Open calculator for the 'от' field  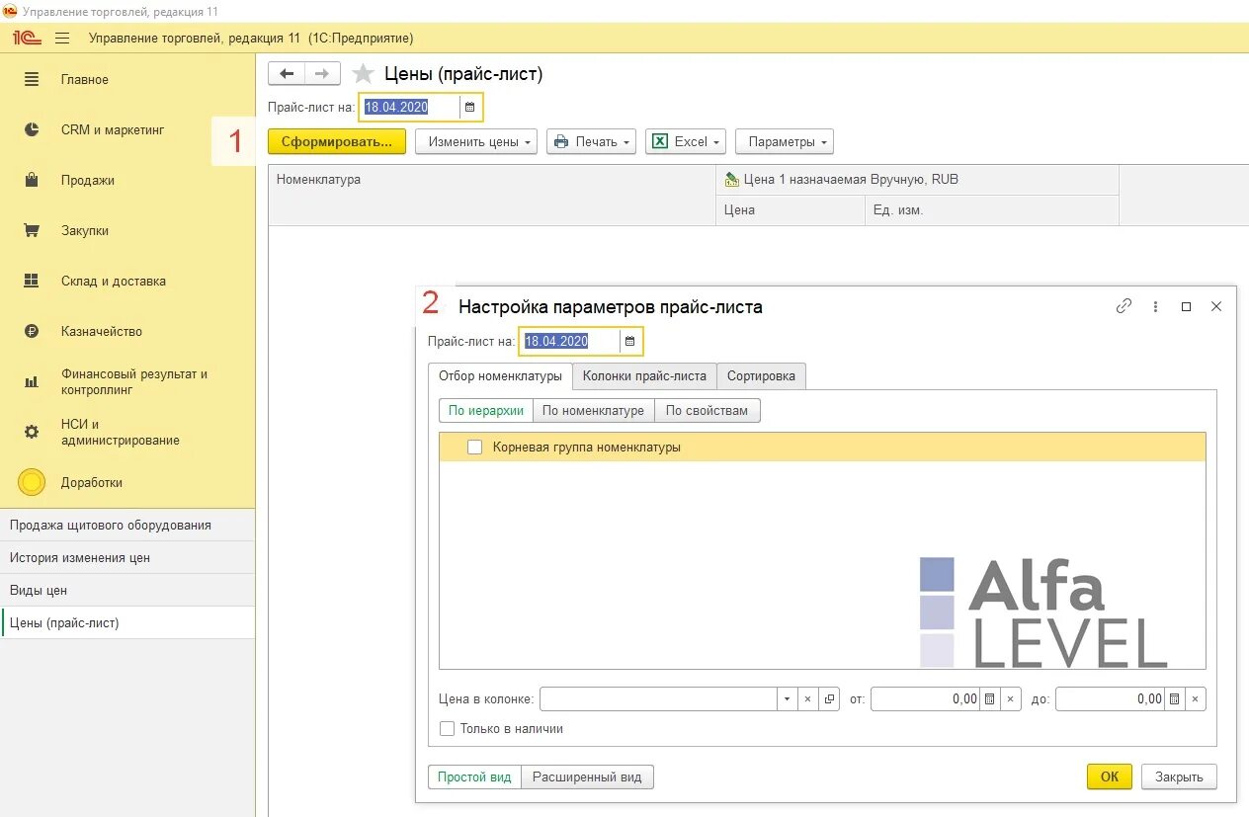click(x=989, y=698)
